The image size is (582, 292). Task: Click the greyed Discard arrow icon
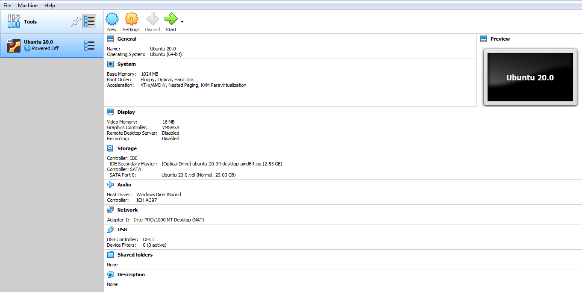point(153,19)
